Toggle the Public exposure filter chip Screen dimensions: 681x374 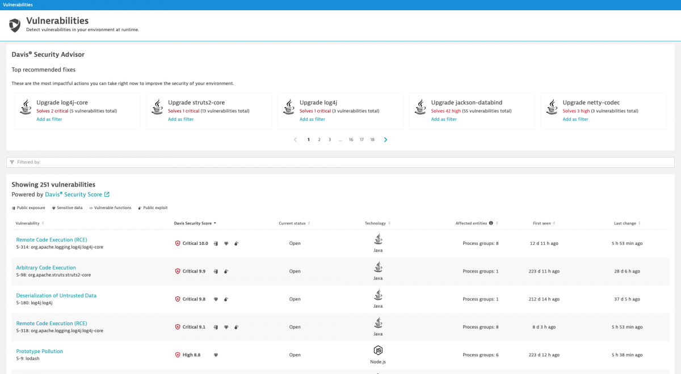click(x=28, y=207)
